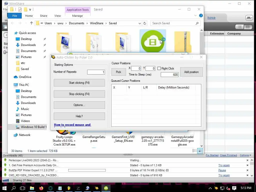The width and height of the screenshot is (256, 192).
Task: Open Quick access in navigation pane
Action: click(27, 33)
